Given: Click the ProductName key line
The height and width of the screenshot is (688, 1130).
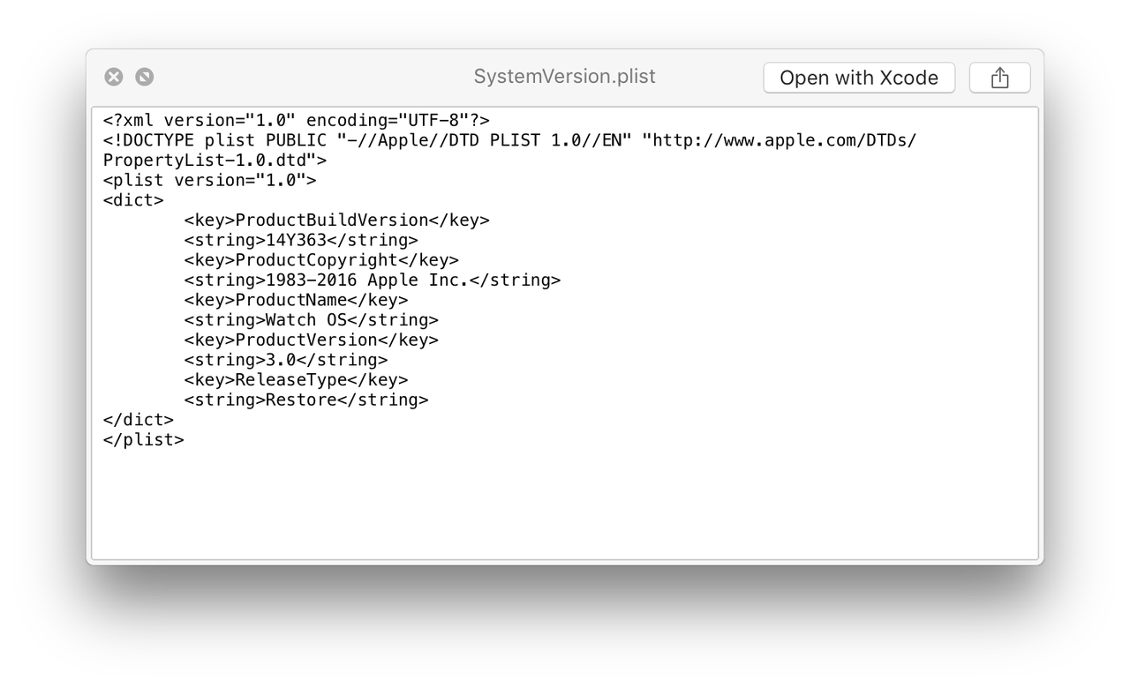Looking at the screenshot, I should [x=296, y=300].
